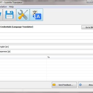This screenshot has width=93, height=93.
Task: Click the partially visible blue toolbar icon
Action: click(1, 15)
